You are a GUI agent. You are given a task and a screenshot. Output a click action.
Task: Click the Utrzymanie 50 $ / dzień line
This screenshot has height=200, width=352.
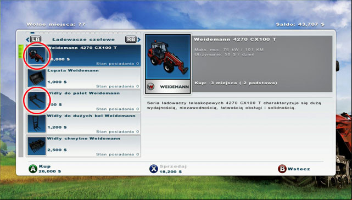pos(225,54)
